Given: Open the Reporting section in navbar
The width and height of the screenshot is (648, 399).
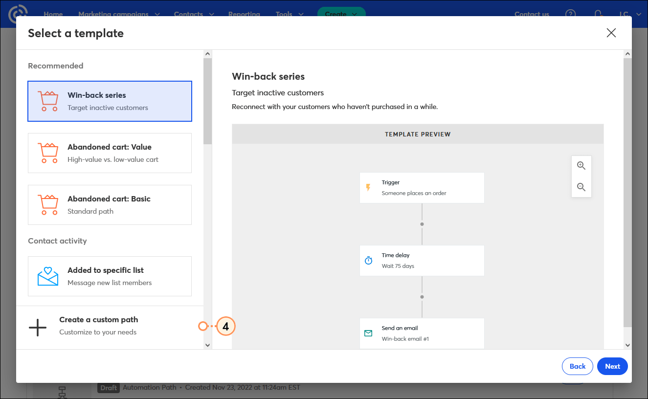Looking at the screenshot, I should click(244, 14).
